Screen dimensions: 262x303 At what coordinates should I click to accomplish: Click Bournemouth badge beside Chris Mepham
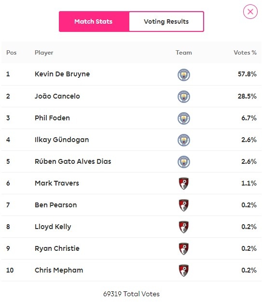pyautogui.click(x=184, y=271)
